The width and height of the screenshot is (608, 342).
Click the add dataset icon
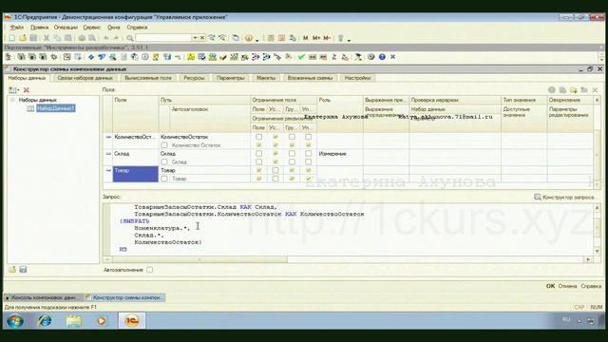click(12, 90)
